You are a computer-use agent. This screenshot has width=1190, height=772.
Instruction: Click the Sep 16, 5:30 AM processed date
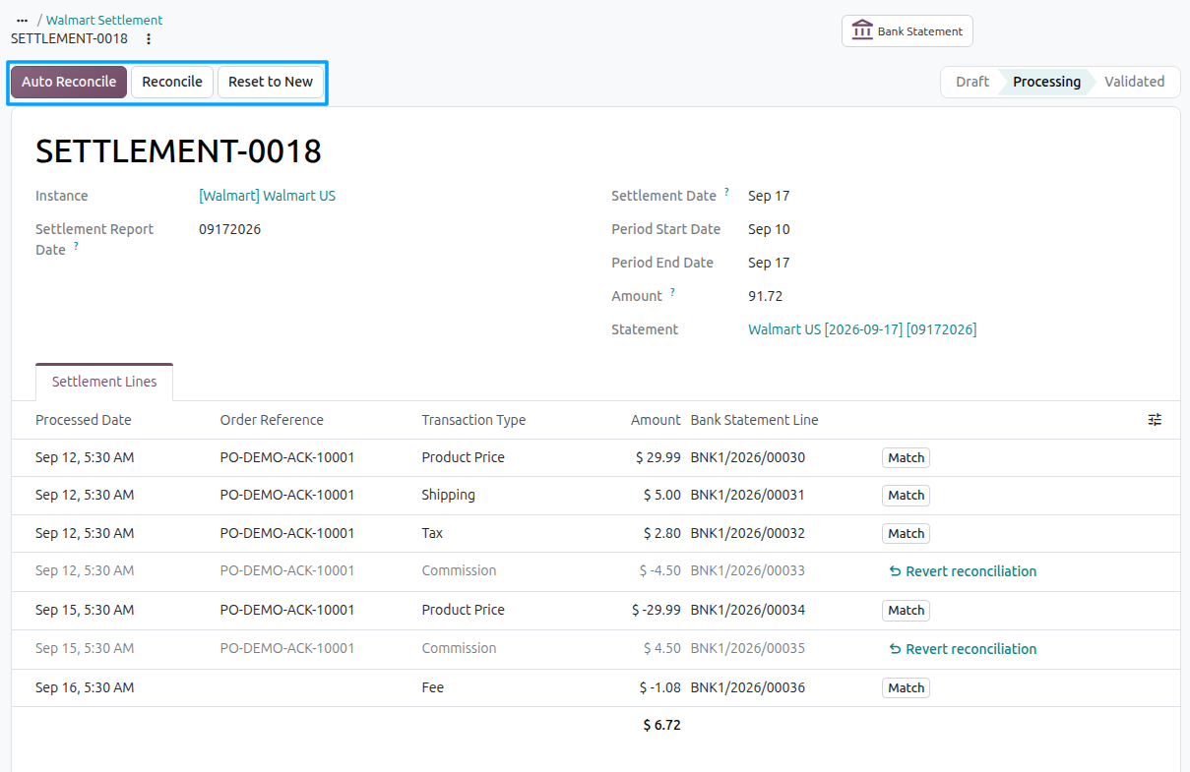point(85,687)
